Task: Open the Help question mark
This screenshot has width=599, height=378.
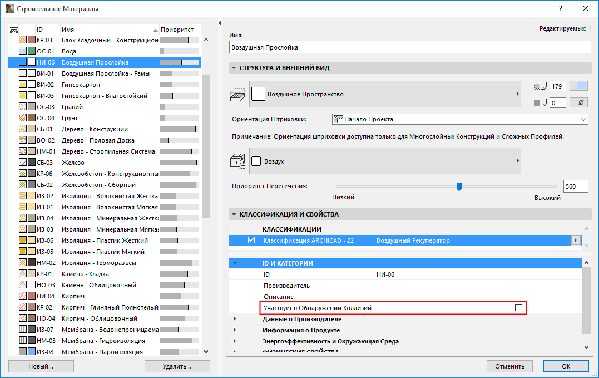Action: pos(560,8)
